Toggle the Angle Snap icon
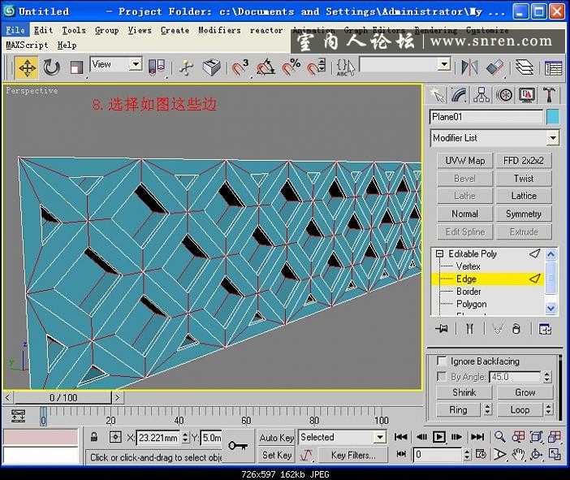 click(266, 67)
